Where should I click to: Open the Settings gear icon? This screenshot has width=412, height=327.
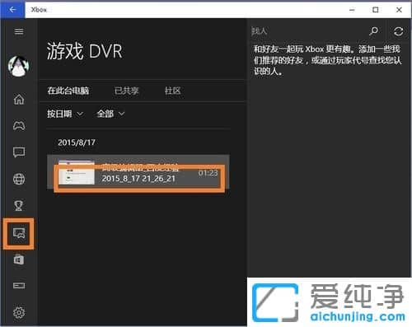19,312
